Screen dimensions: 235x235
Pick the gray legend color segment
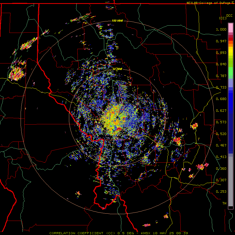click(x=231, y=181)
